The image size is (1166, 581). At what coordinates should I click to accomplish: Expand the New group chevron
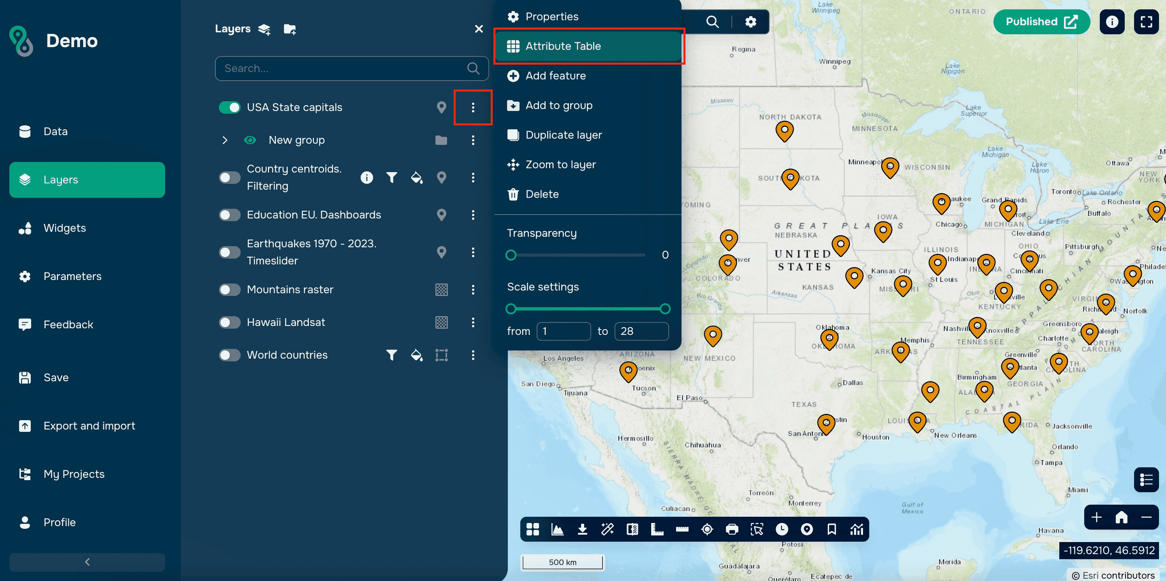pos(224,140)
